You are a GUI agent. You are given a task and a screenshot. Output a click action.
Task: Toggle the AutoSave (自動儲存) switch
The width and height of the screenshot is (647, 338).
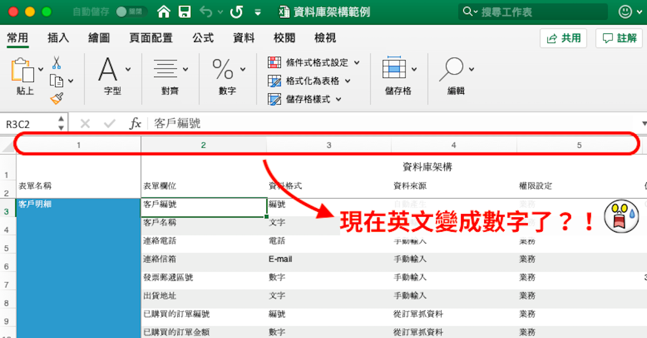tap(132, 12)
